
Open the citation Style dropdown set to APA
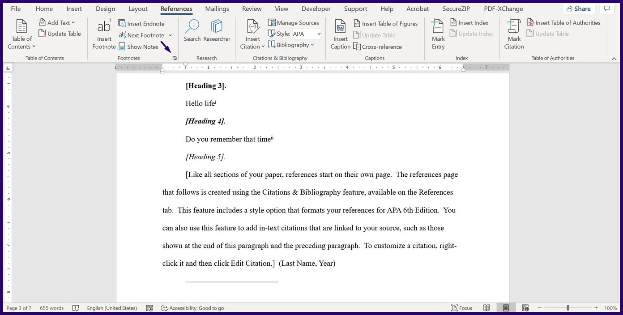(x=307, y=34)
